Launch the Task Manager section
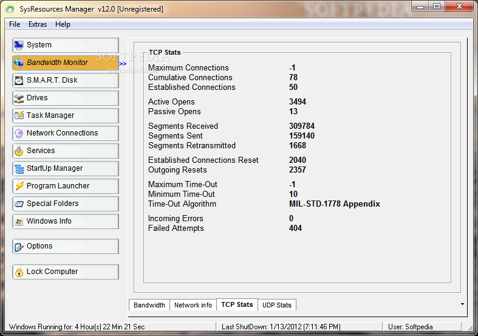Viewport: 478px width, 336px height. 66,115
